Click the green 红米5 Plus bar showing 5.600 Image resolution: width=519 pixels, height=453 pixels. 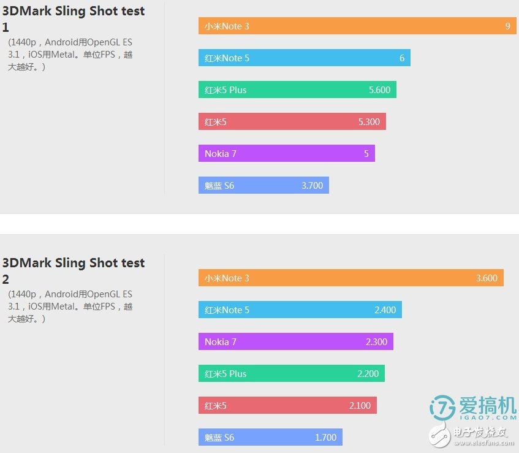(x=297, y=89)
